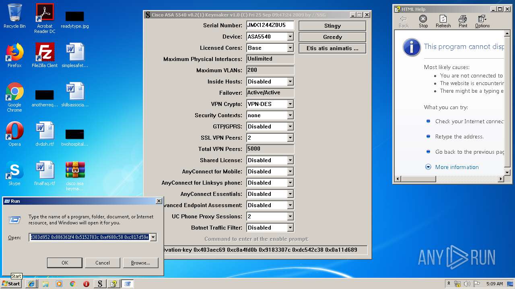This screenshot has height=289, width=515.
Task: Click the More information link in HTML Help
Action: point(457,167)
